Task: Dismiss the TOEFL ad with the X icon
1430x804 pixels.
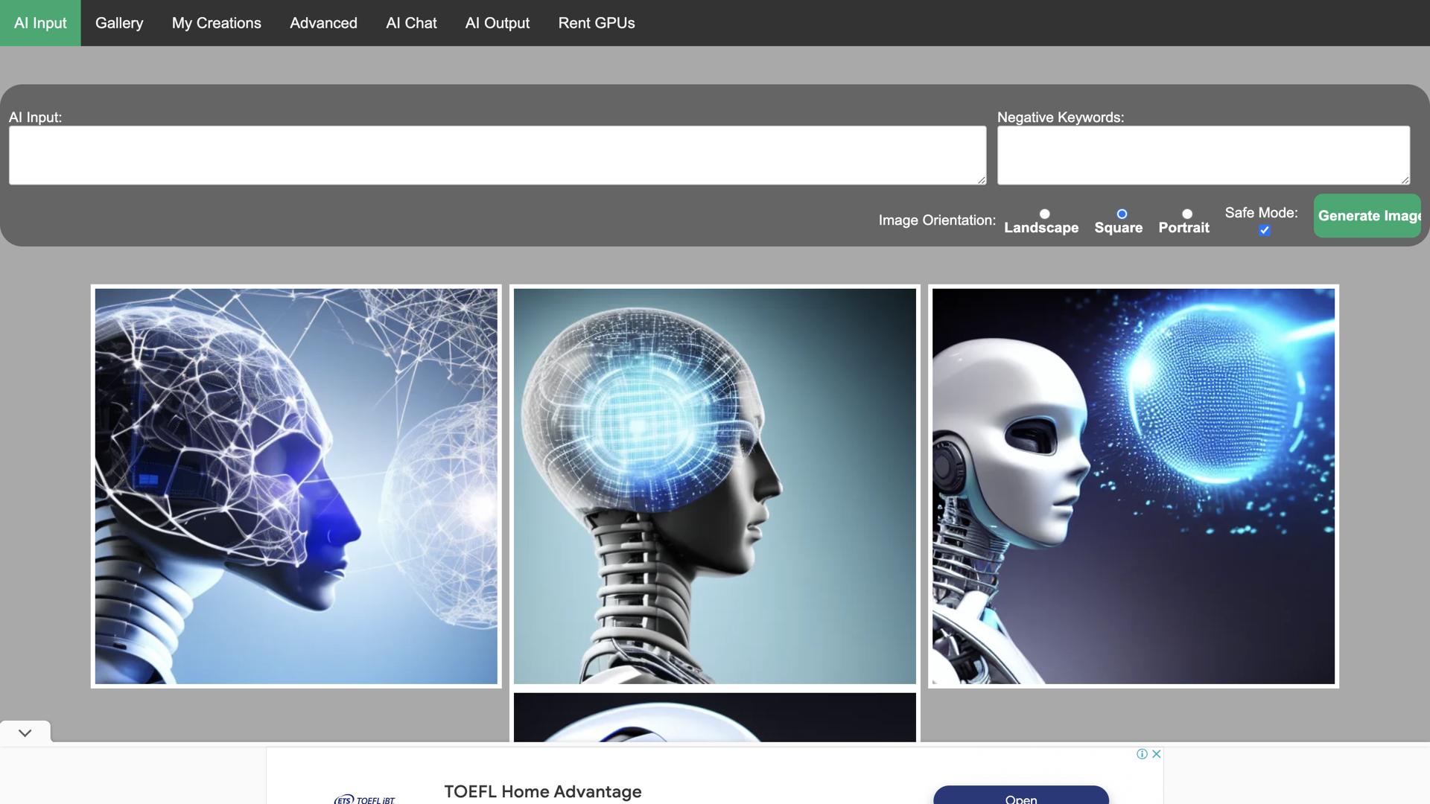Action: pos(1155,753)
